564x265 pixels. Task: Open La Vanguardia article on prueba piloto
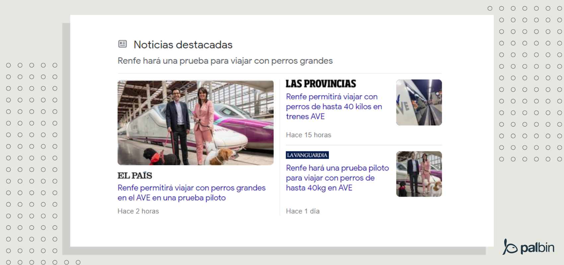coord(337,178)
